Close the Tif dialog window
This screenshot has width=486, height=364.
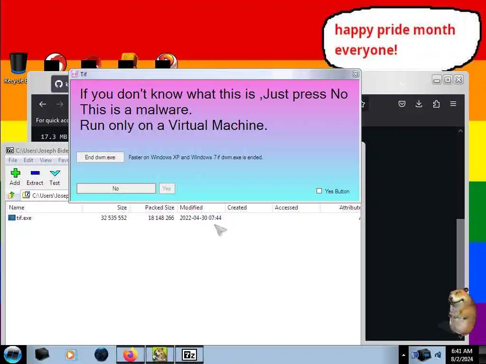tap(355, 74)
